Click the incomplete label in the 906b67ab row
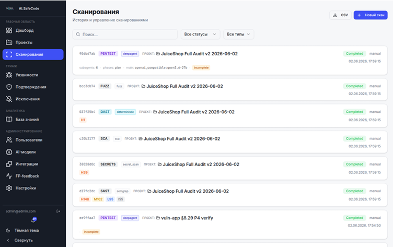This screenshot has width=393, height=247. point(201,68)
